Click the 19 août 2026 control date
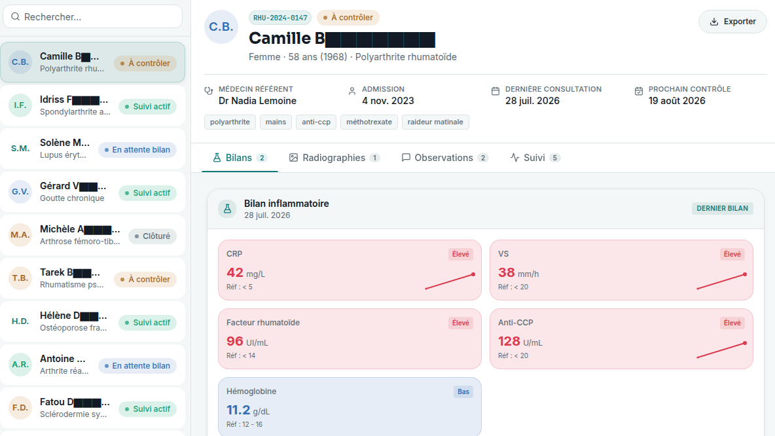This screenshot has height=436, width=775. click(677, 101)
